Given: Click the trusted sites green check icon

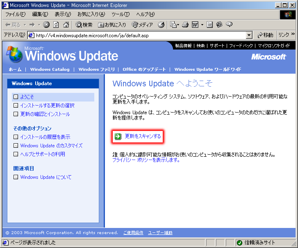Looking at the screenshot, I should tap(239, 243).
